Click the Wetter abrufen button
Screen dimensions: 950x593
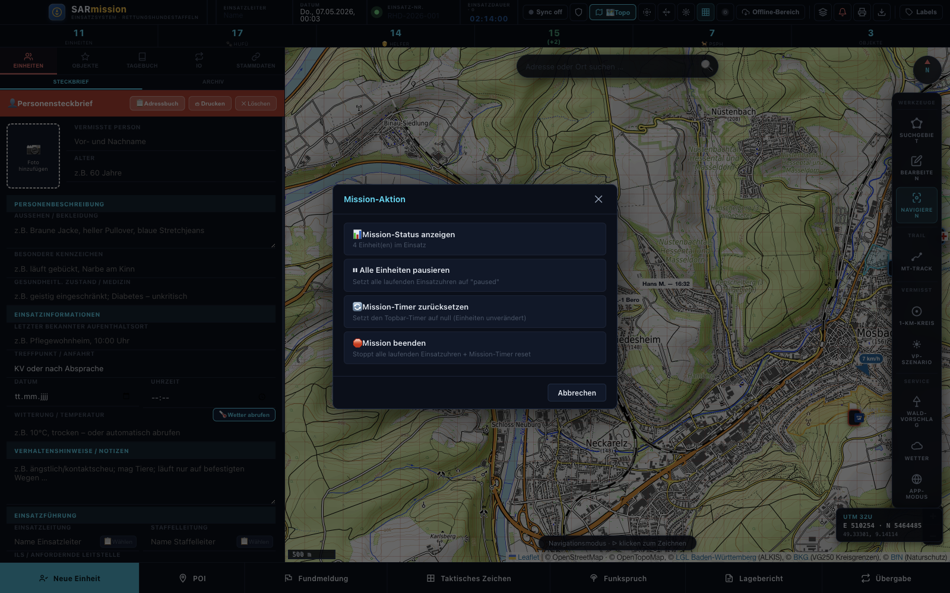coord(244,415)
